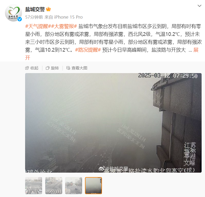The height and width of the screenshot is (197, 205).
Task: Click the 查看大图 enlarge icon
Action: tap(68, 68)
